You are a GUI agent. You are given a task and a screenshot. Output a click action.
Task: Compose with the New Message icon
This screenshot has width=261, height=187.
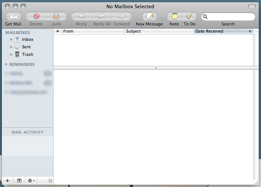point(149,16)
